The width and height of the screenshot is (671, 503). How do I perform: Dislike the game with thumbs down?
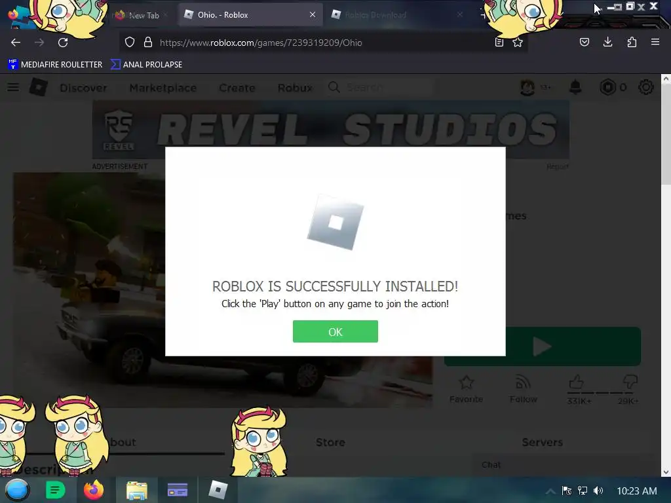pyautogui.click(x=630, y=382)
